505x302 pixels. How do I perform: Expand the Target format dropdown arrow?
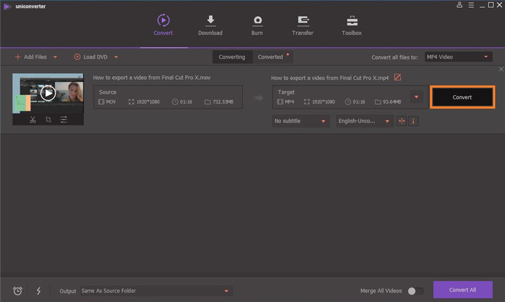pyautogui.click(x=416, y=97)
